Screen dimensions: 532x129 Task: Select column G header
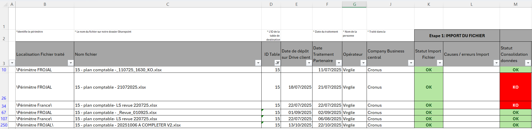tap(354, 4)
